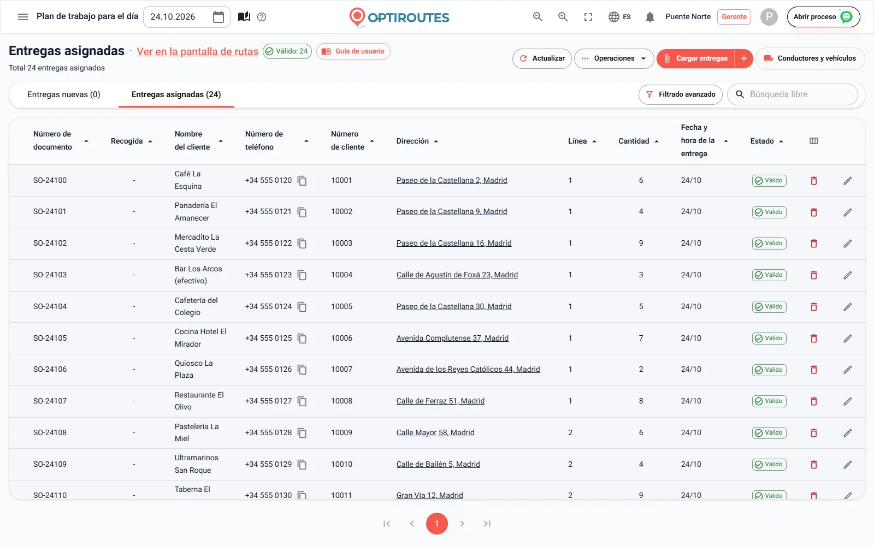
Task: Click the plus button beside Cargar entregas
Action: 744,58
